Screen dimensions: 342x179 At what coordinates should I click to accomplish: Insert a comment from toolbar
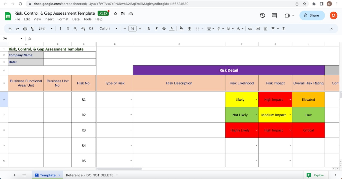coord(258,29)
